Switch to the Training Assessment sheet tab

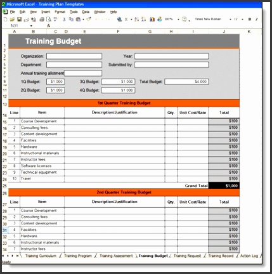point(116,256)
